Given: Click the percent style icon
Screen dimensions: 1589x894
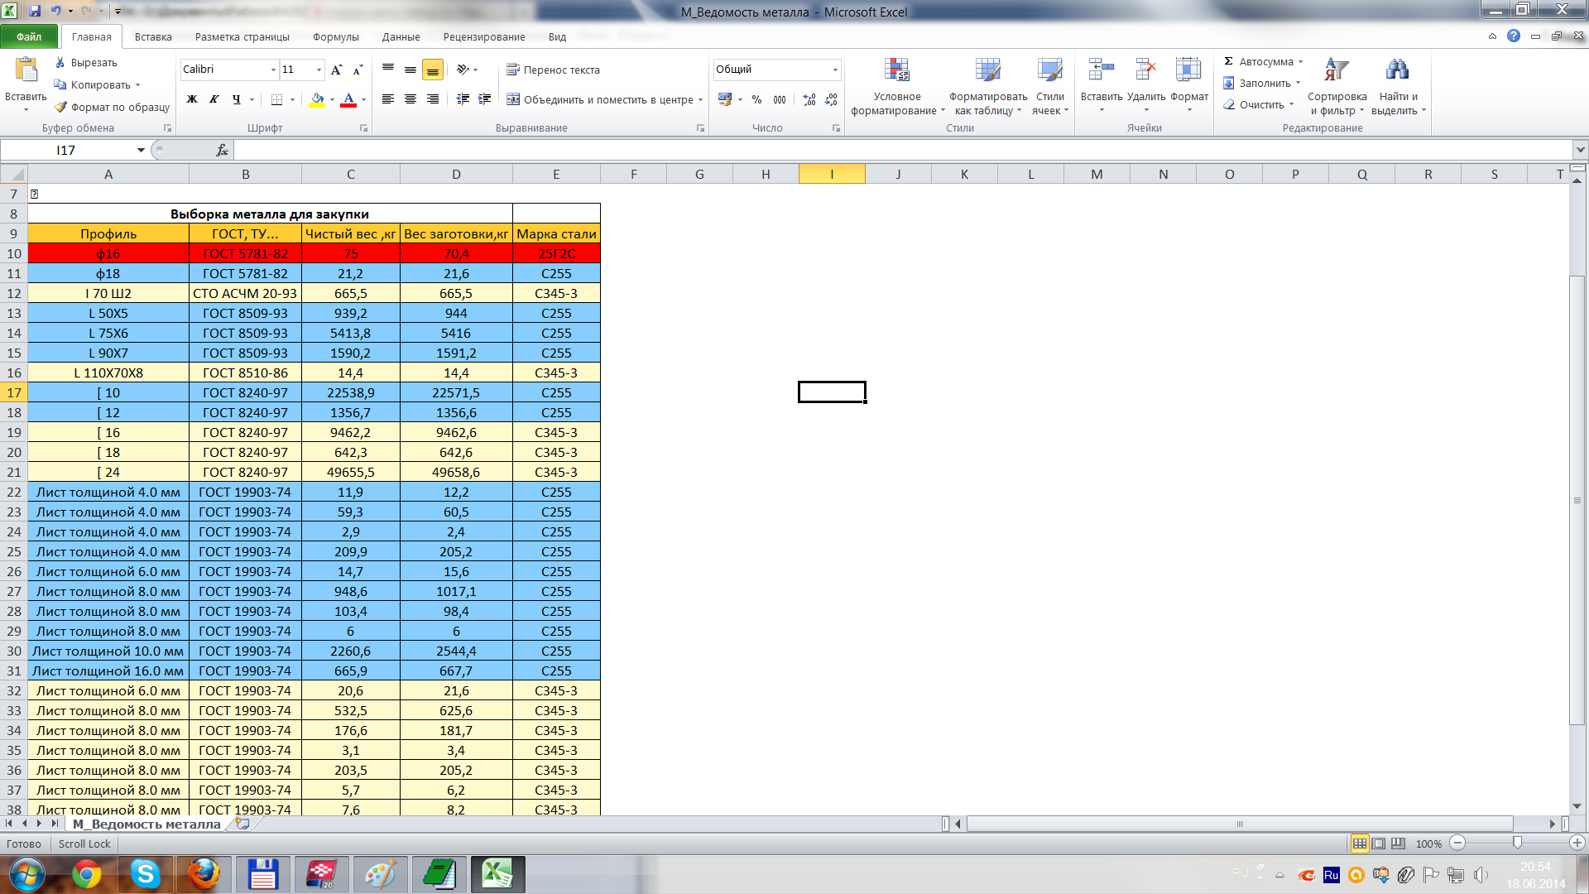Looking at the screenshot, I should pyautogui.click(x=756, y=99).
